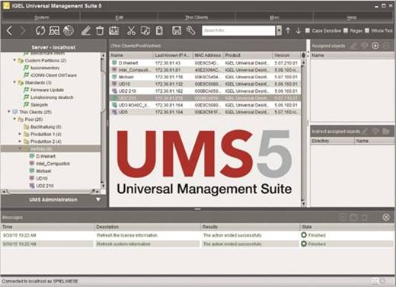Open the Misc menu
This screenshot has width=396, height=287.
(x=274, y=18)
